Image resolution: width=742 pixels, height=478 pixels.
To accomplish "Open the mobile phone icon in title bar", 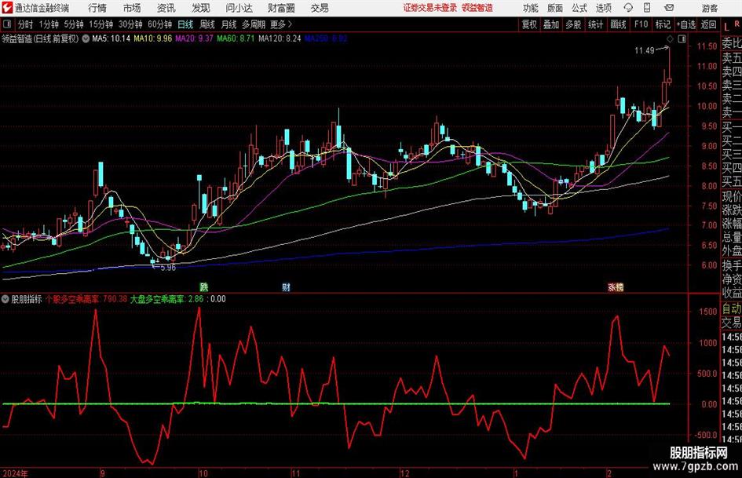I will [647, 8].
